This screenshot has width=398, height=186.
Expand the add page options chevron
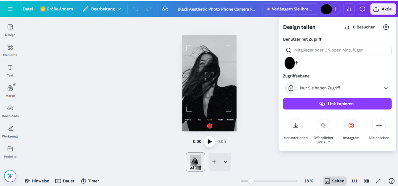tap(226, 162)
